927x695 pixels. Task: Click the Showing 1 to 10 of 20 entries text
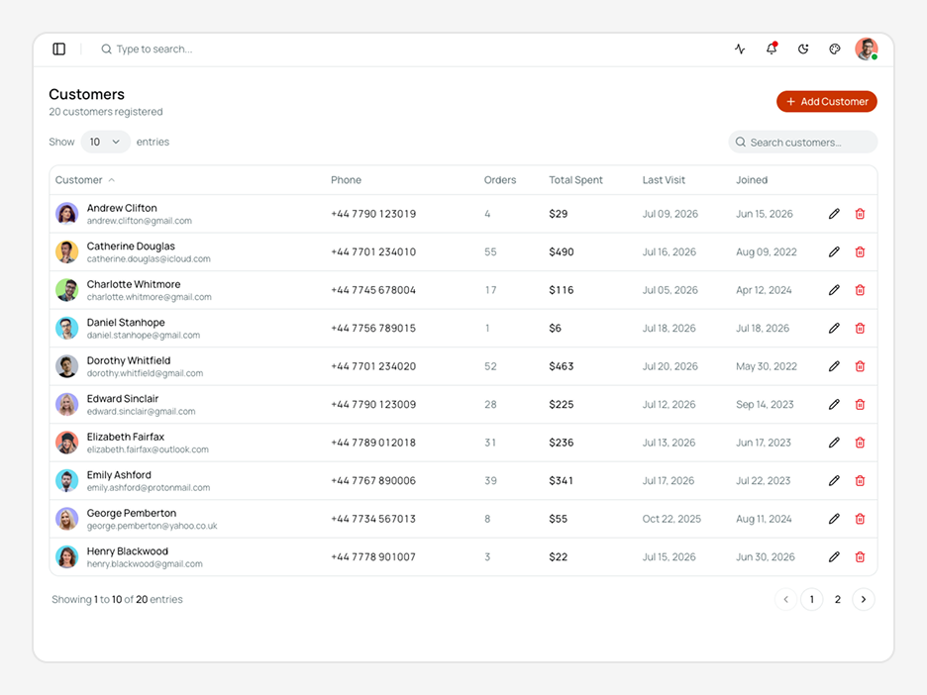pos(117,599)
